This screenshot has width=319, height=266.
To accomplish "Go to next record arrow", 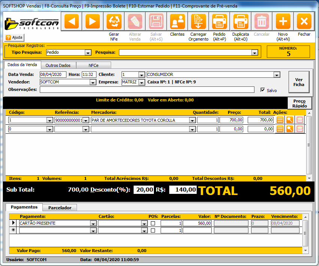I will point(93,21).
